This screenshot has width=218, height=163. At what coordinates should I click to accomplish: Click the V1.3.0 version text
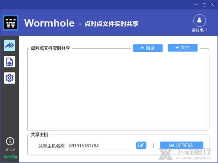click(x=11, y=150)
